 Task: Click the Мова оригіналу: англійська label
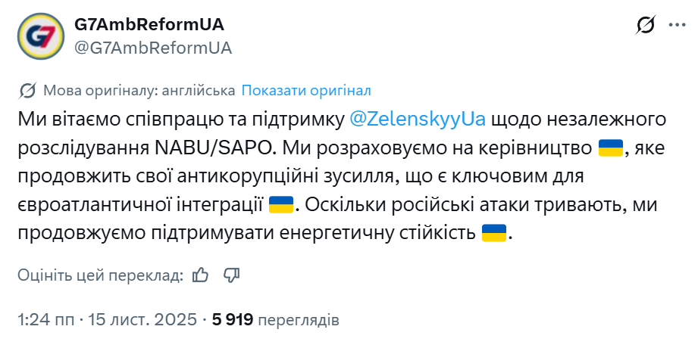[x=139, y=91]
